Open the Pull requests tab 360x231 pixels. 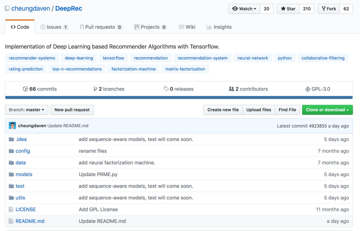click(x=101, y=27)
